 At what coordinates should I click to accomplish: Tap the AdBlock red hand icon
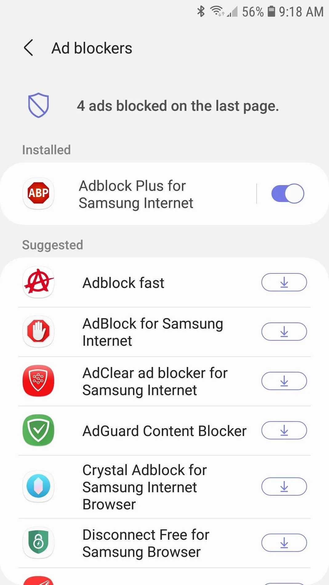point(38,332)
